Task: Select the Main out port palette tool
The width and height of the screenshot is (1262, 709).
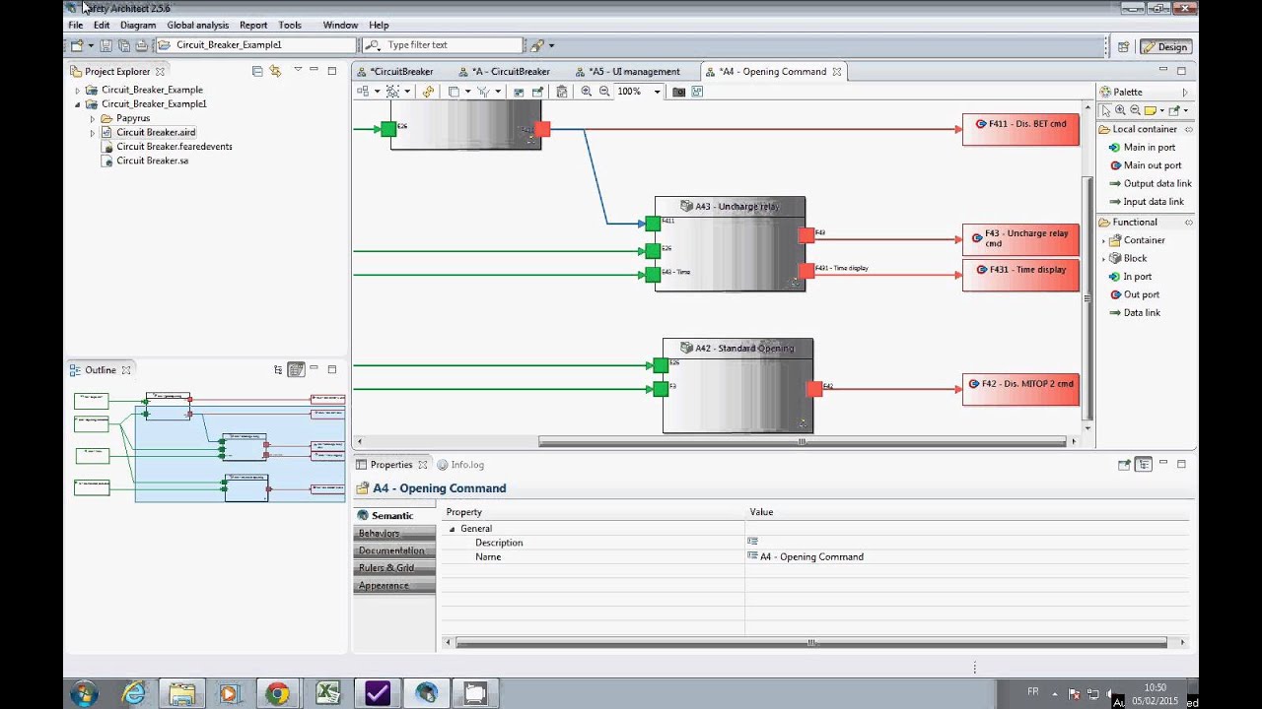Action: click(1145, 165)
